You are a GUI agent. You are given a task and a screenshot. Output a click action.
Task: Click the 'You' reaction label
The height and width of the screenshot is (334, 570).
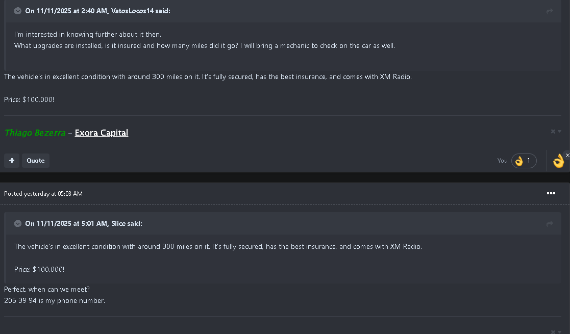pyautogui.click(x=502, y=161)
